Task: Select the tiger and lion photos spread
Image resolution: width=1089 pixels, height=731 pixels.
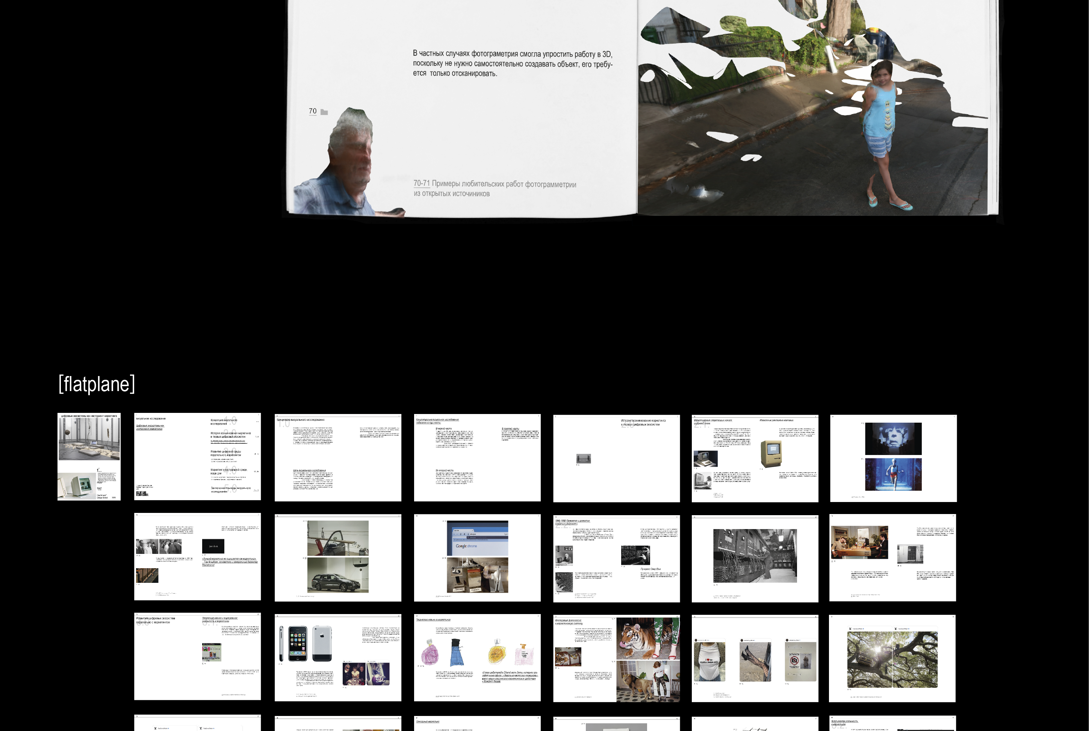Action: point(616,658)
